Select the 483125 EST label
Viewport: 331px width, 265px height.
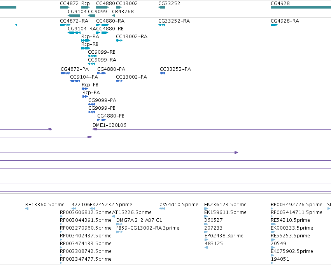214,244
